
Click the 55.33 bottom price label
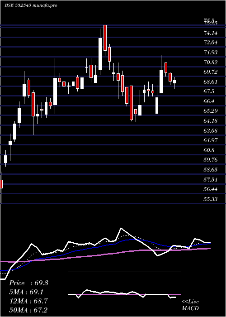point(211,199)
